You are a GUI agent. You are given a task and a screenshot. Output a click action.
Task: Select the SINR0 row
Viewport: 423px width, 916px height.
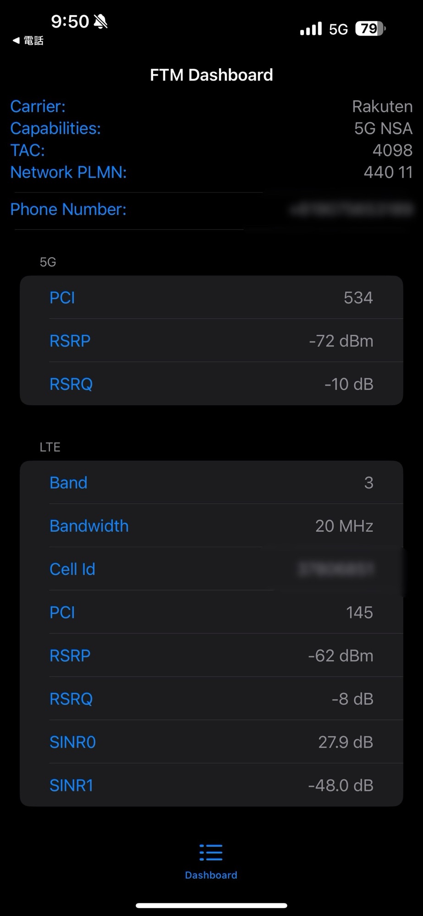[211, 742]
